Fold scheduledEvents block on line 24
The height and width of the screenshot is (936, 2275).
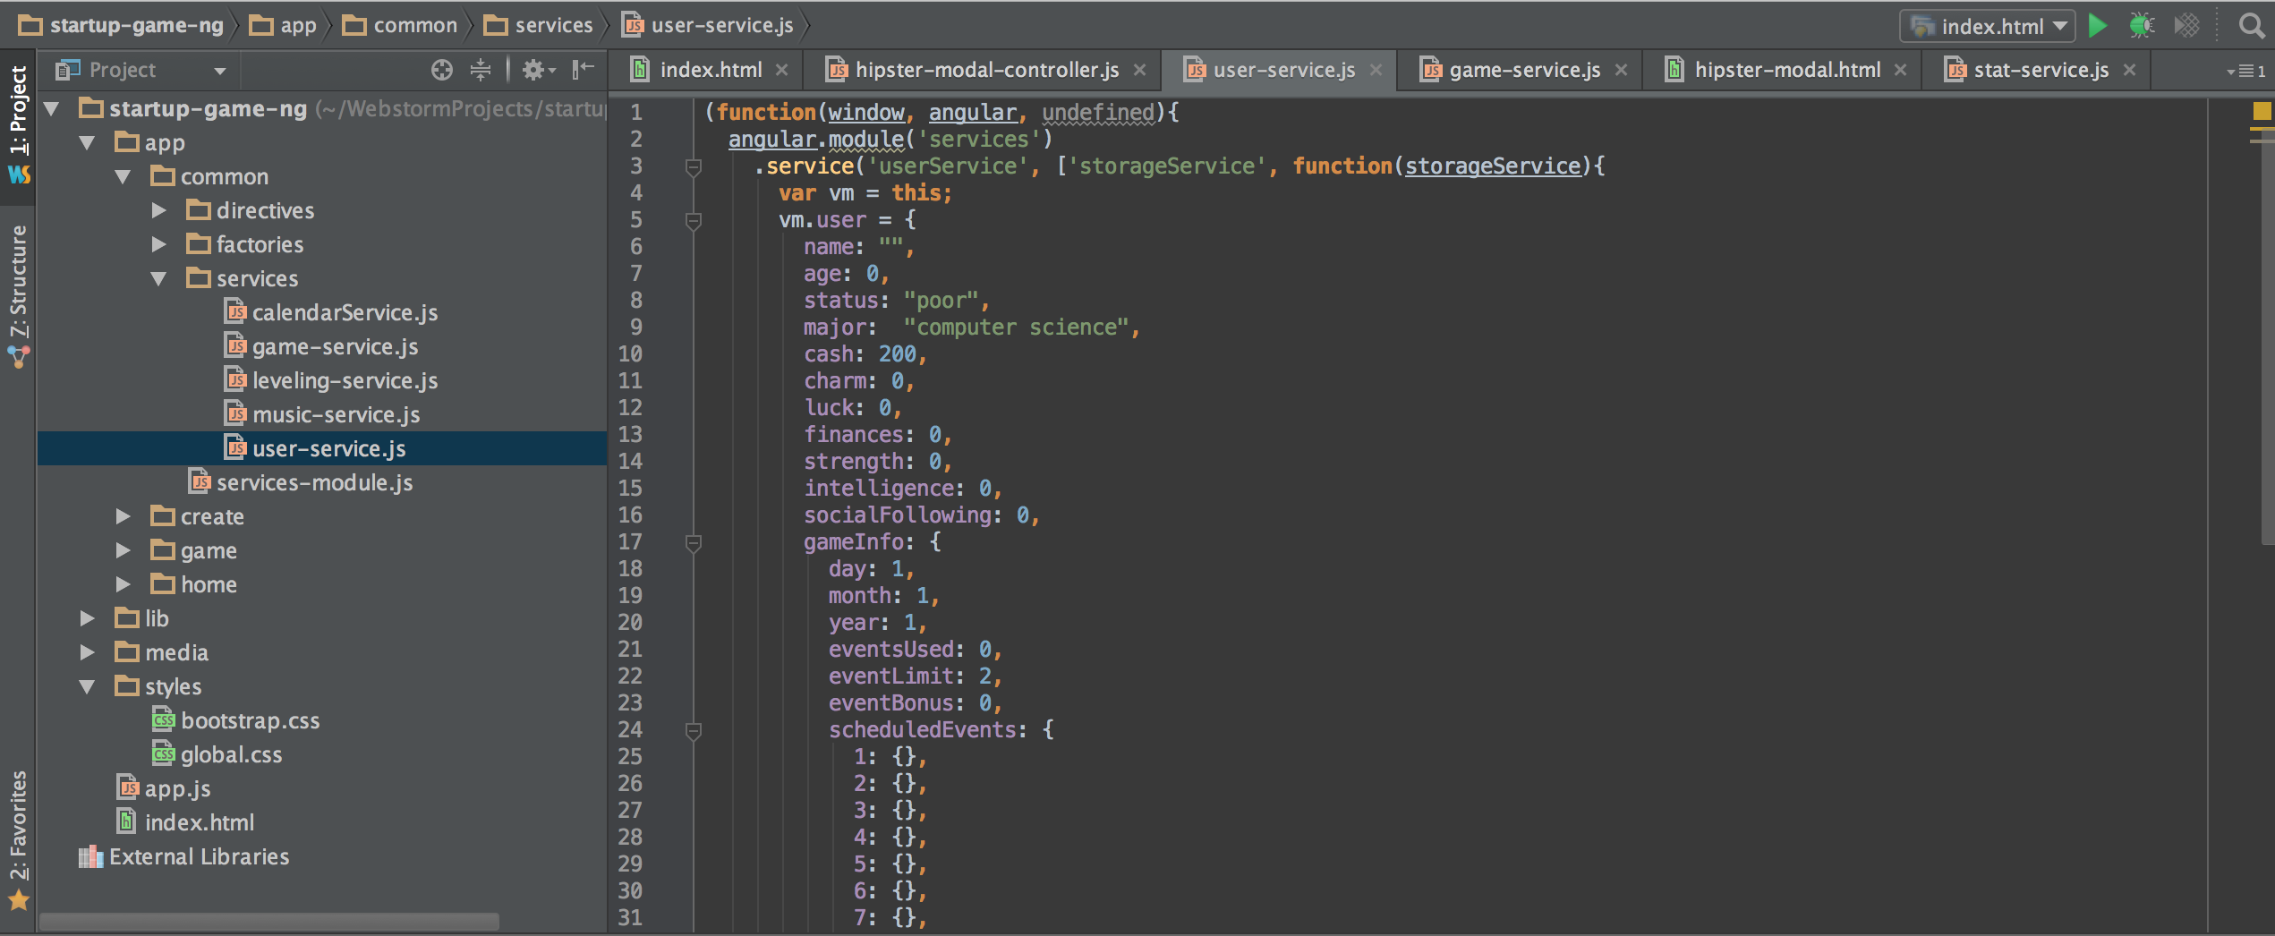coord(693,730)
